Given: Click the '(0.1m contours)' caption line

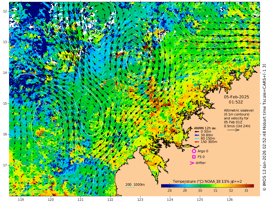Looking at the screenshot, I should (237, 114).
